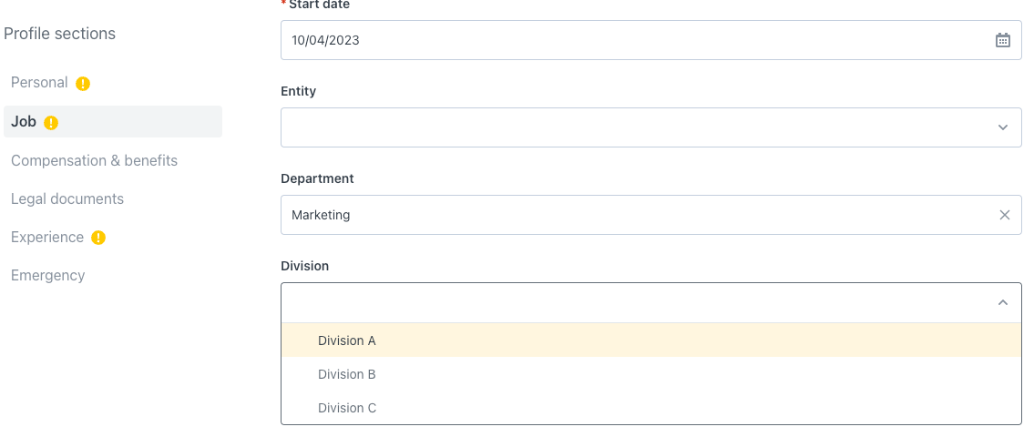The width and height of the screenshot is (1034, 437).
Task: Select Division A from the list
Action: tap(650, 340)
